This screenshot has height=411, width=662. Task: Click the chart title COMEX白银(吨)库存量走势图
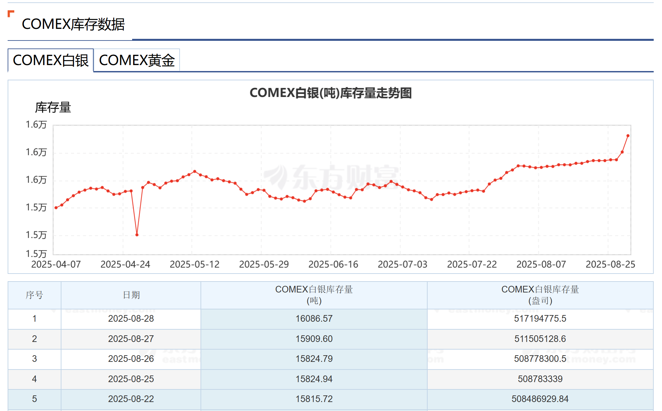(331, 93)
